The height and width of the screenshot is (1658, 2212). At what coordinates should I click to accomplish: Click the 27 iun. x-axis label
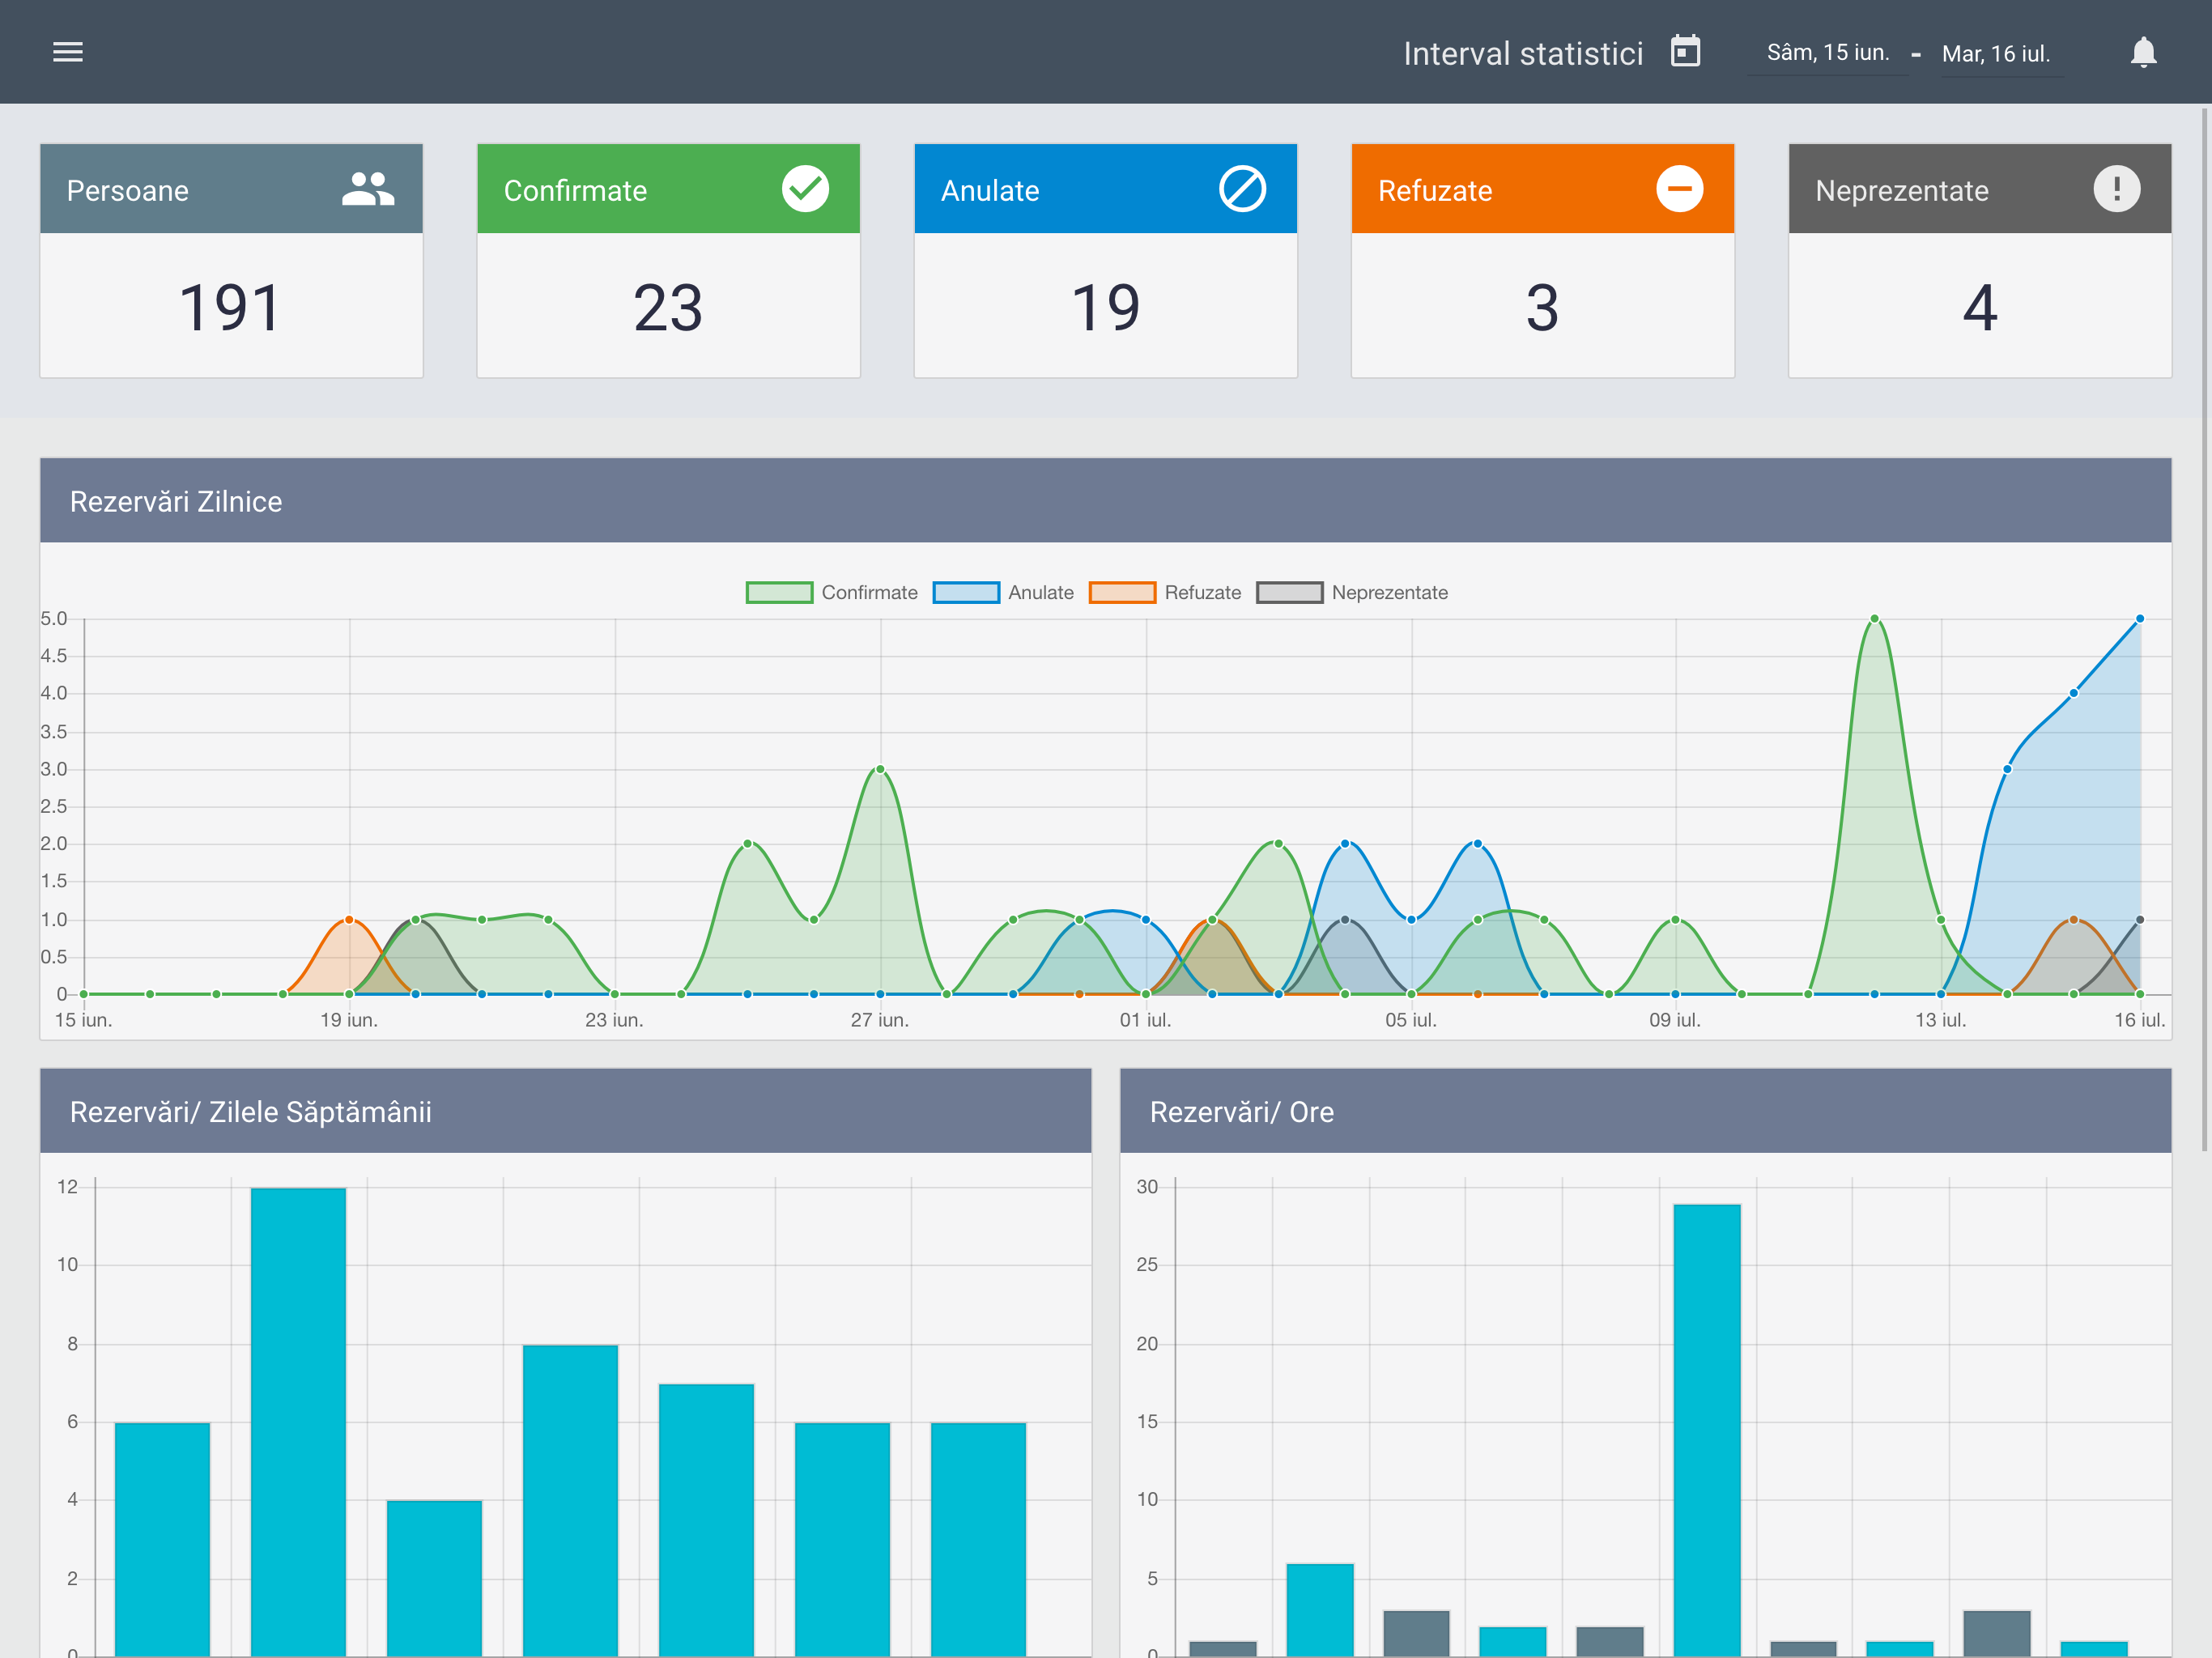point(880,1020)
